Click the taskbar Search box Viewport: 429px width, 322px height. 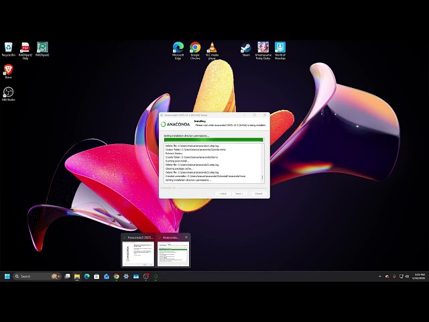click(38, 276)
